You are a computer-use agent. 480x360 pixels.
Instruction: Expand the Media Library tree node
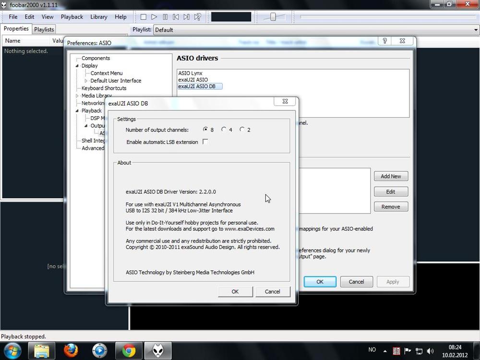click(x=77, y=96)
